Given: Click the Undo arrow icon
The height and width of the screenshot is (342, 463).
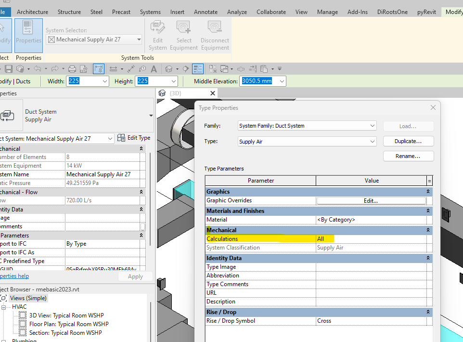Looking at the screenshot, I should pos(38,69).
